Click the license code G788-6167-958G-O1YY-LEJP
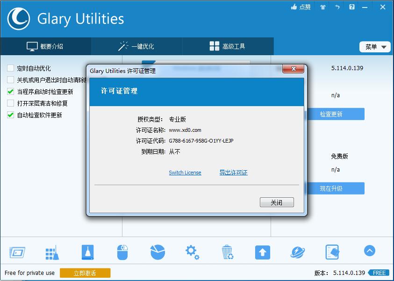Image resolution: width=394 pixels, height=281 pixels. click(x=201, y=141)
